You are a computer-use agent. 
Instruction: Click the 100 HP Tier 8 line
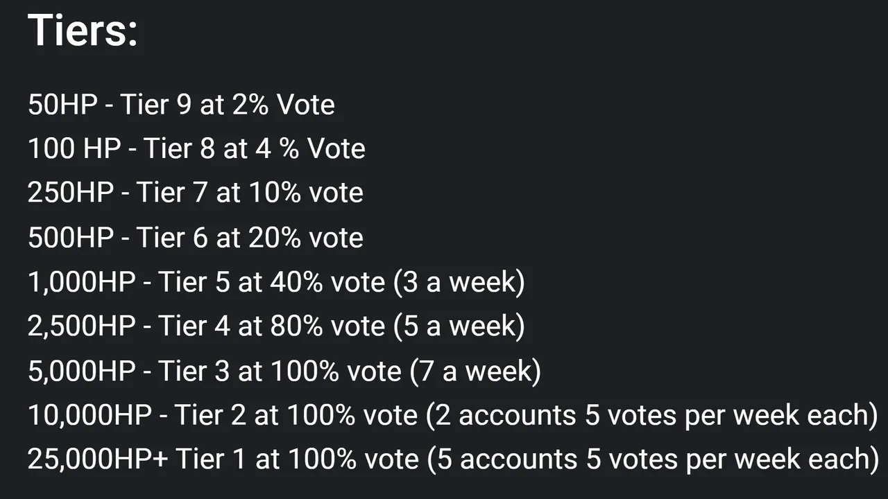[x=196, y=149]
